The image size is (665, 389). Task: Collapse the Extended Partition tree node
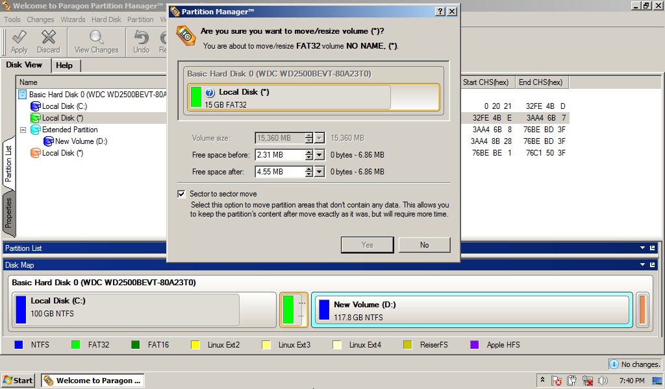click(23, 130)
